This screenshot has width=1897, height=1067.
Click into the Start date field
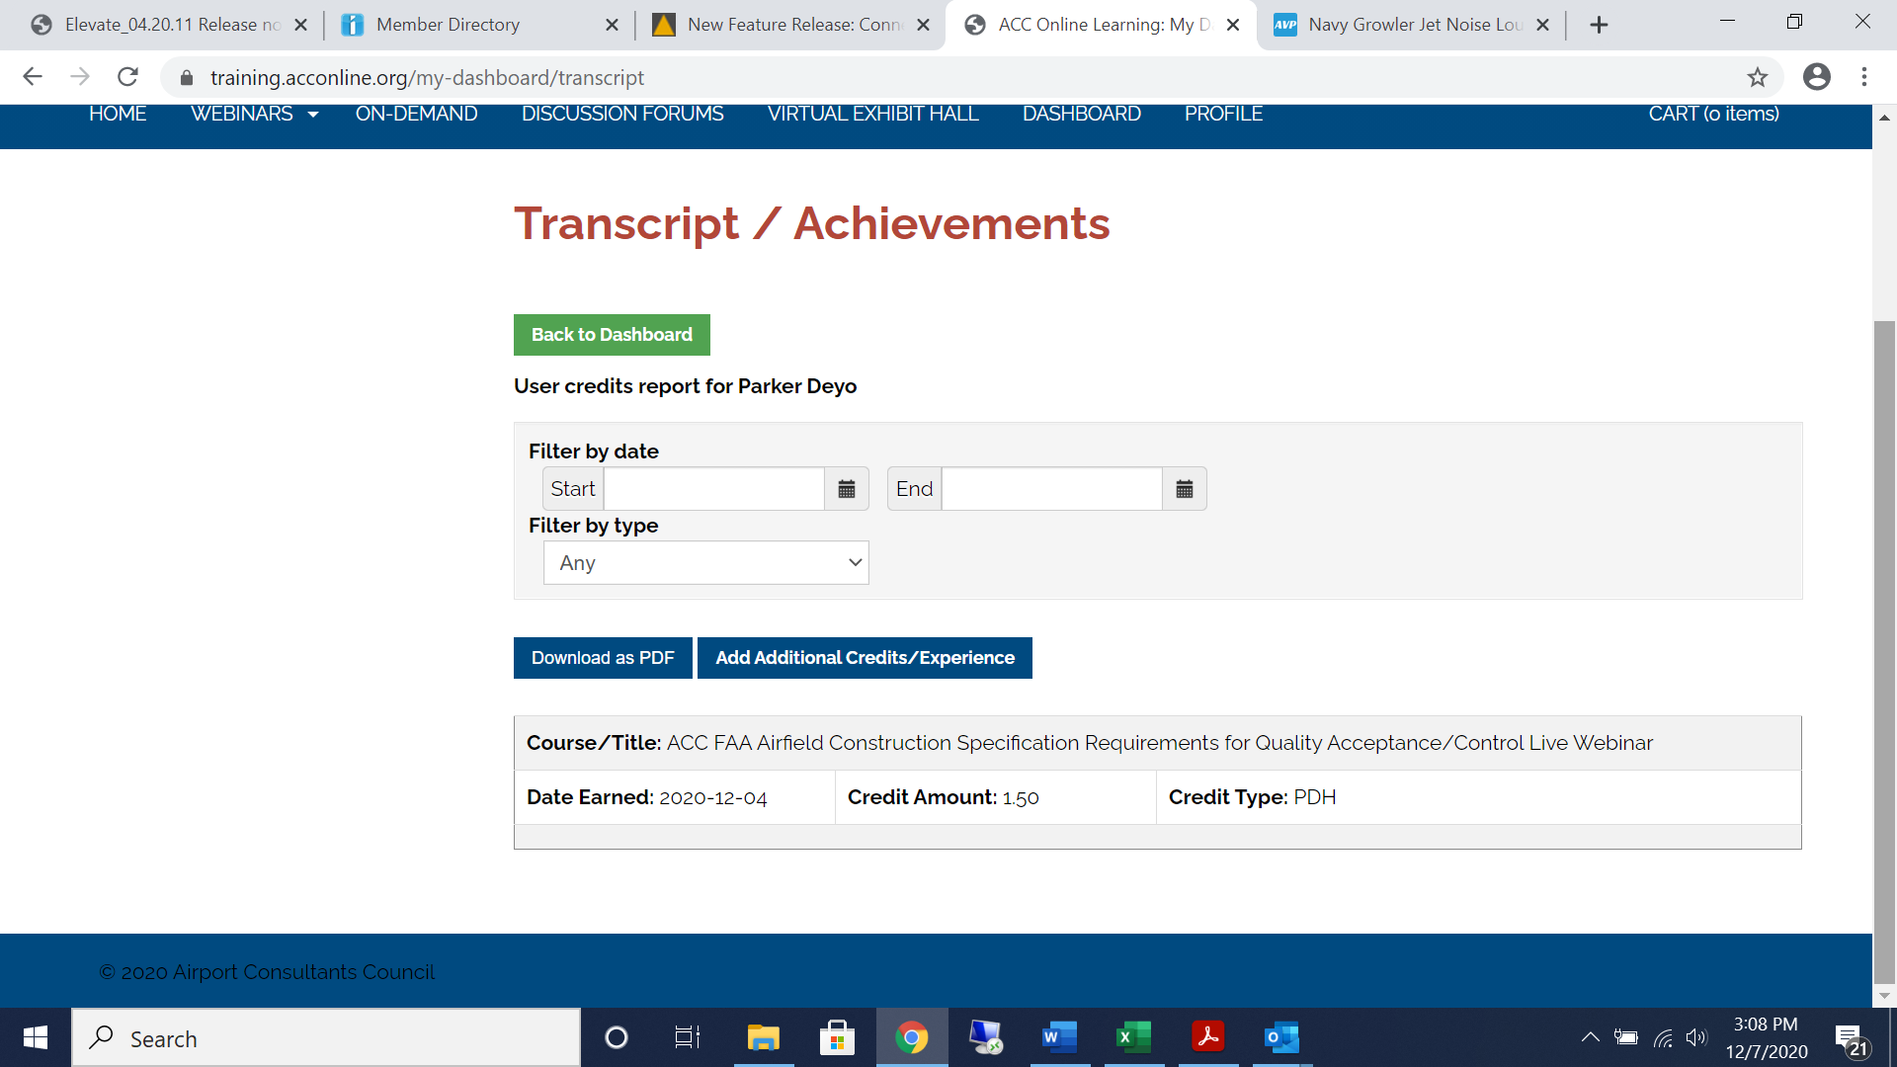(714, 489)
